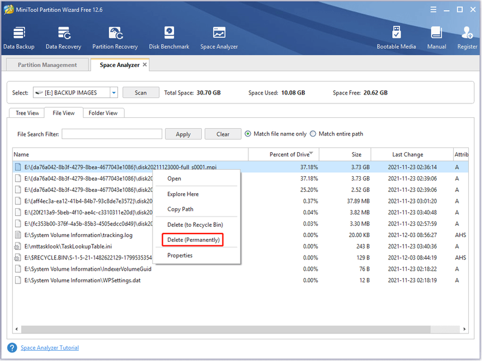Choose Copy Path in the context menu
The width and height of the screenshot is (482, 361).
(x=180, y=209)
